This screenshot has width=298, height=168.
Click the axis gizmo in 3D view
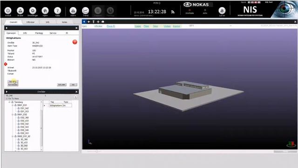(x=90, y=142)
